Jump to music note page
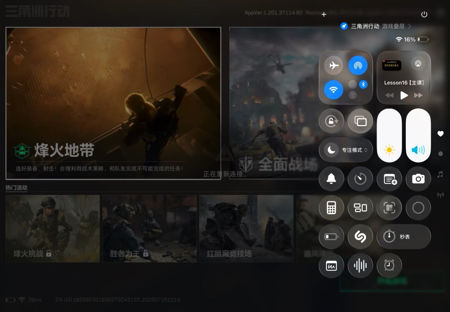 pyautogui.click(x=440, y=174)
